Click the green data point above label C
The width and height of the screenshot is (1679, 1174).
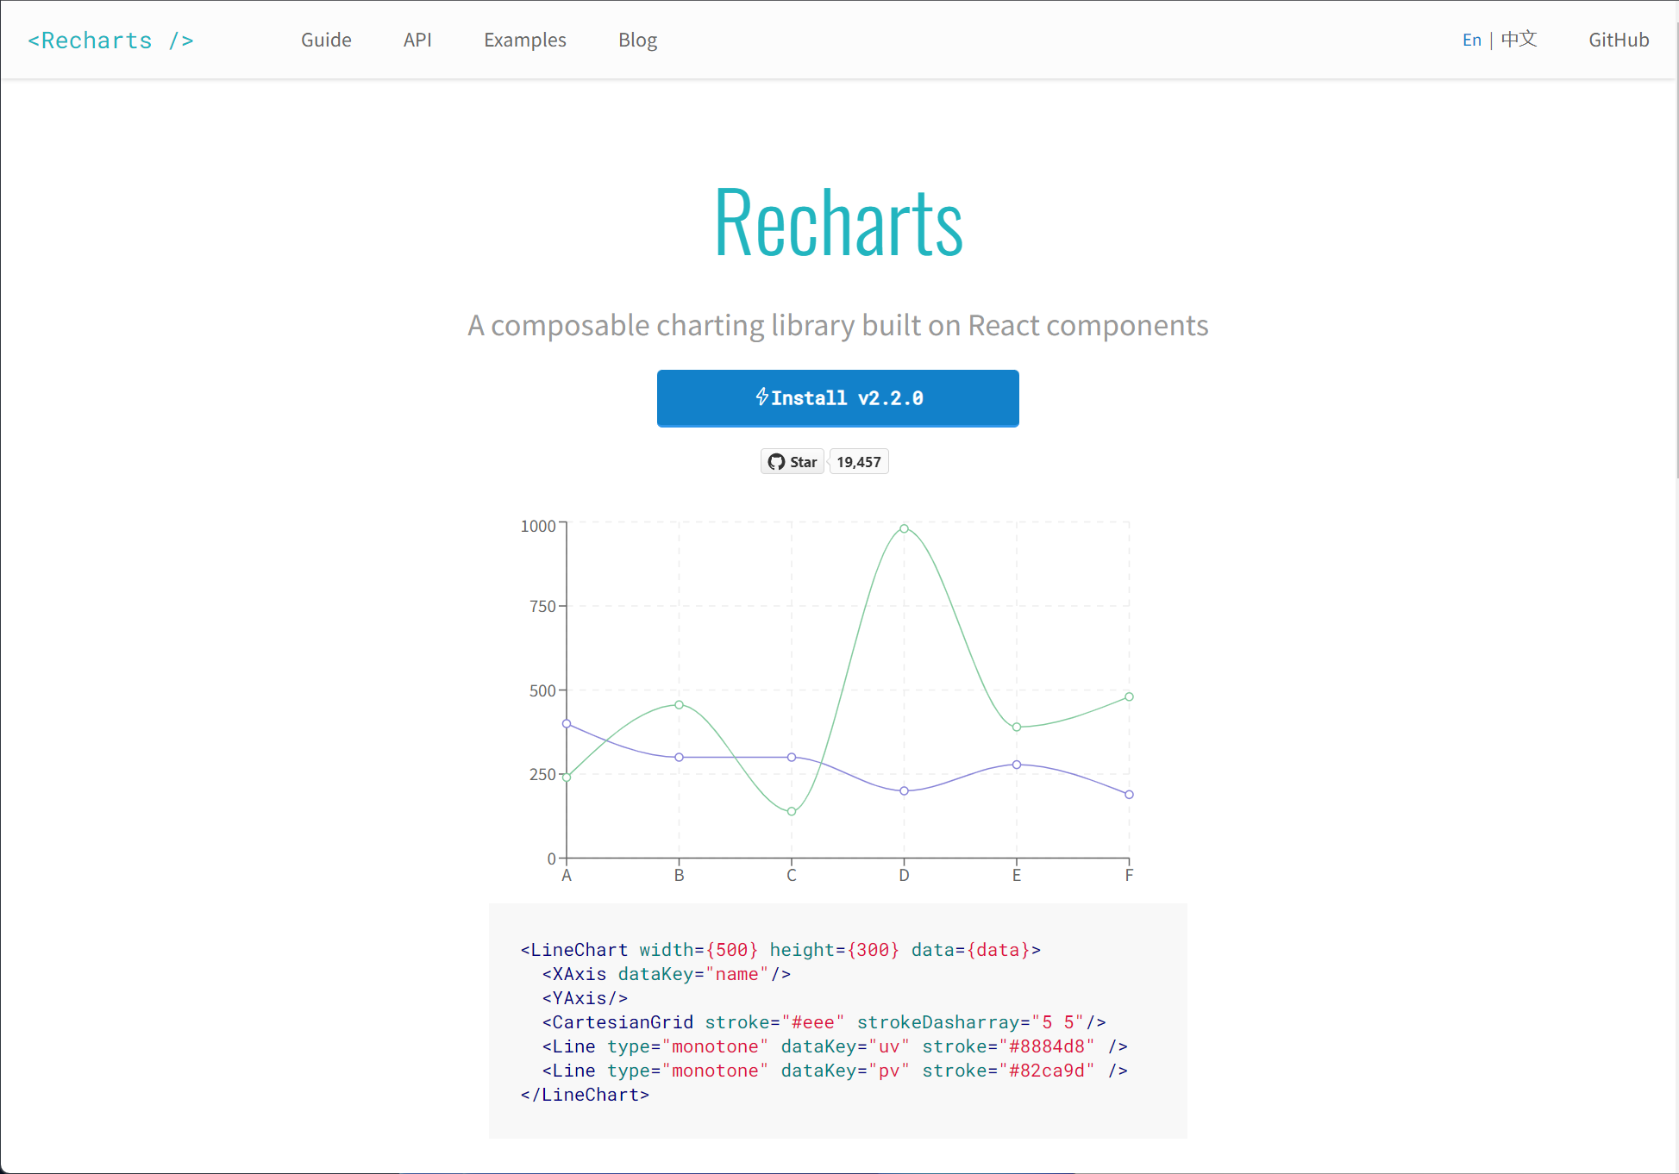(x=792, y=810)
